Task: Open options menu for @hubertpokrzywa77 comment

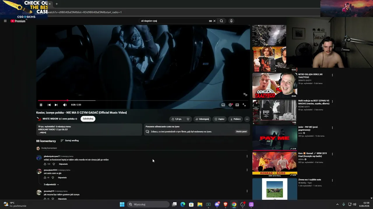Action: click(x=247, y=156)
